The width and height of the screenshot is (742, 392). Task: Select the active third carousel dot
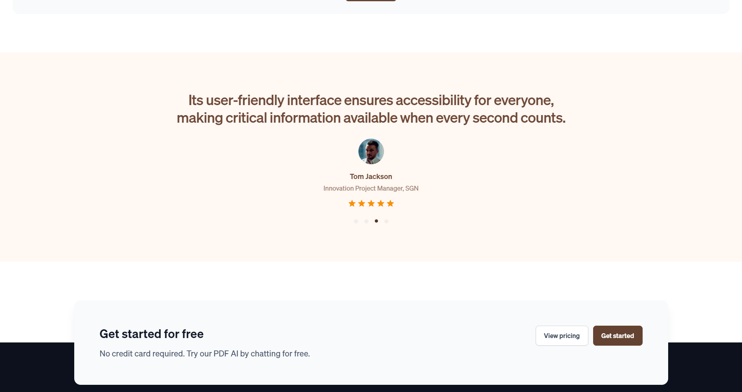click(376, 221)
